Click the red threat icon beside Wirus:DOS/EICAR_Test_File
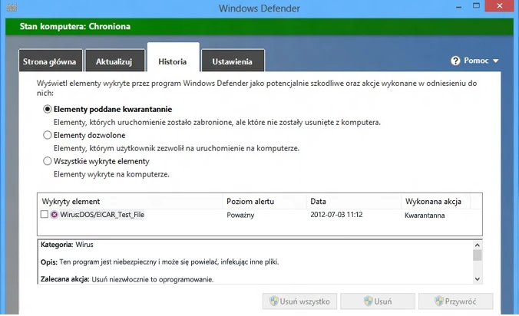519x316 pixels. click(55, 215)
